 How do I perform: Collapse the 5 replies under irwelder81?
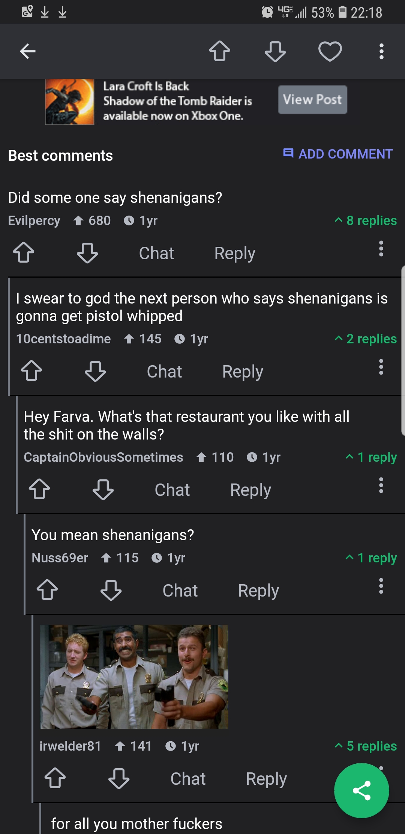pos(366,746)
